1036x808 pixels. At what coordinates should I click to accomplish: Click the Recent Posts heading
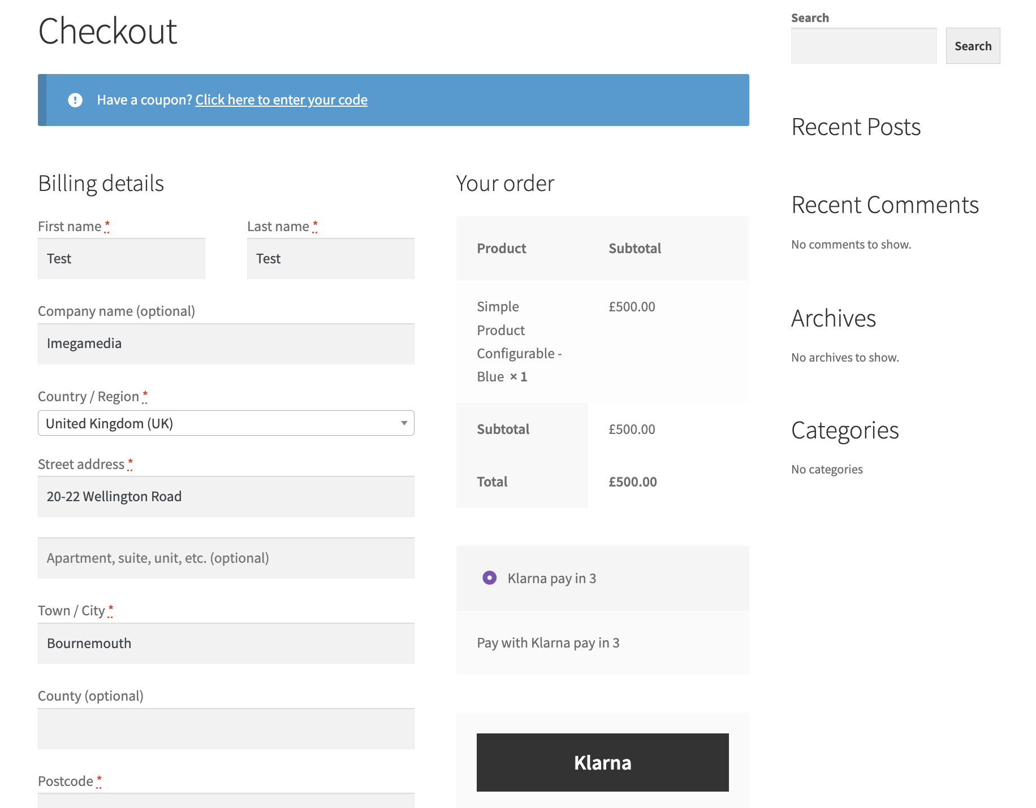click(856, 127)
